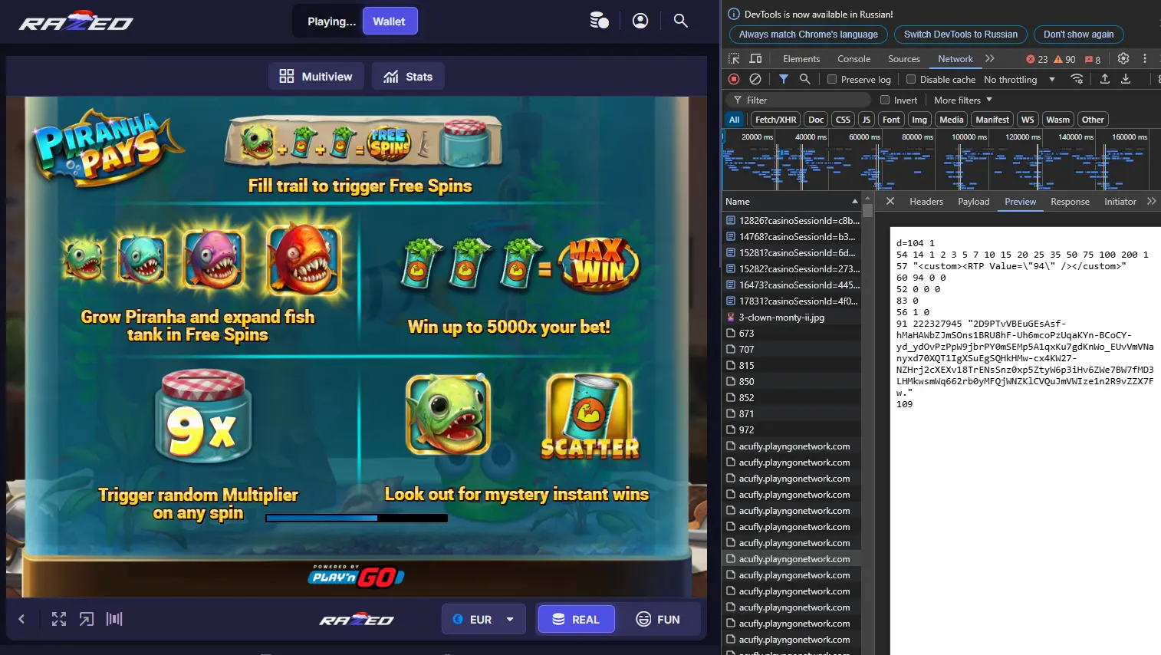
Task: Open DevTools three-dot customize menu
Action: click(1145, 58)
